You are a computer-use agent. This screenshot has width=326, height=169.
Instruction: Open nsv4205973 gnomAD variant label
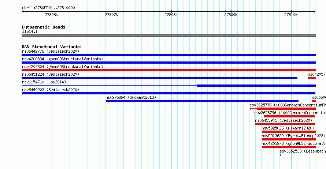tap(294, 143)
